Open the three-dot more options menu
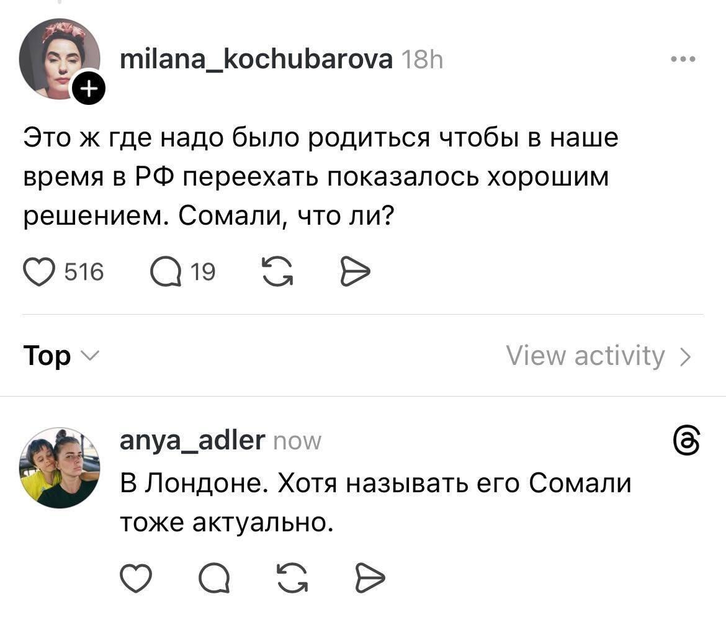 click(x=683, y=60)
